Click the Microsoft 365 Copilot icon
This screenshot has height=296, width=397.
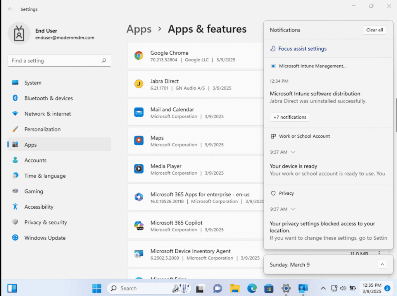139,226
